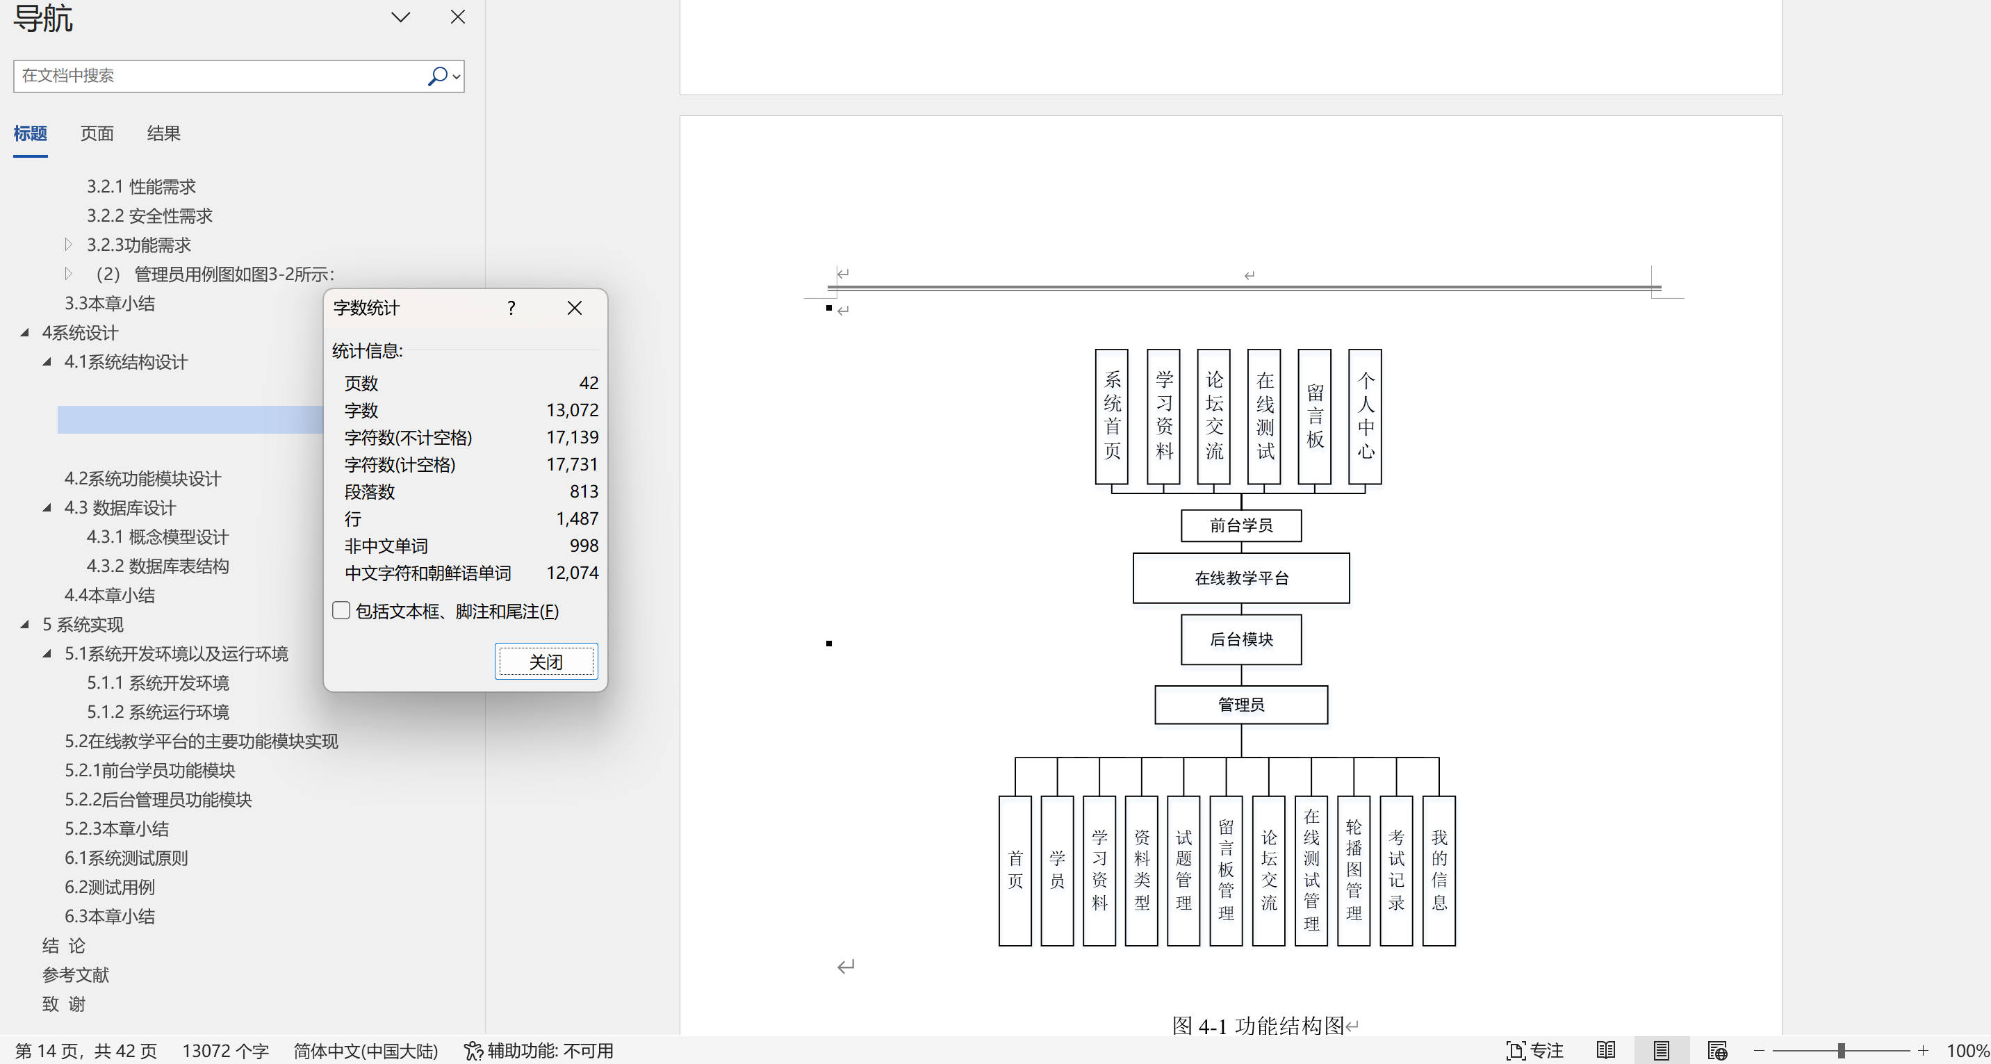Screen dimensions: 1991x1064
Task: Go to heading 3.2.1 性能需求
Action: (x=140, y=186)
